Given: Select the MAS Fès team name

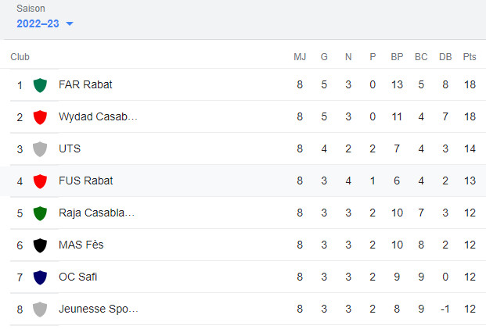Looking at the screenshot, I should coord(81,245).
